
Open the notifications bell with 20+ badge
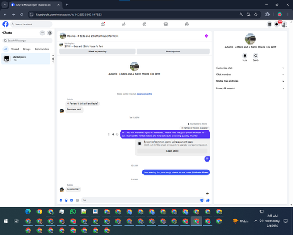click(277, 24)
